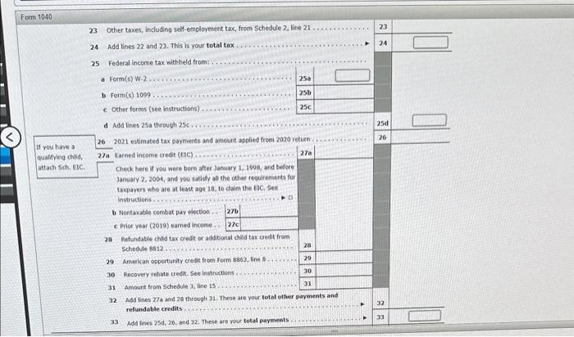Click the line 33 total payments input box
Image resolution: width=574 pixels, height=337 pixels.
click(425, 316)
